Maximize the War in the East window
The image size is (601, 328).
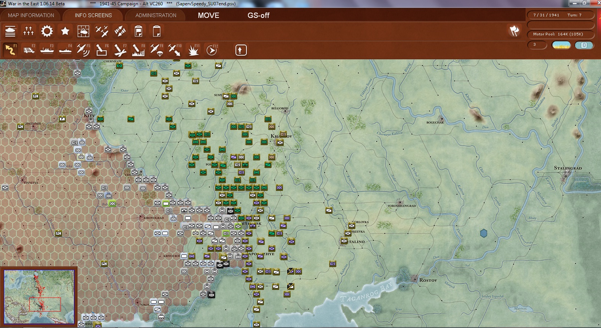pos(584,3)
